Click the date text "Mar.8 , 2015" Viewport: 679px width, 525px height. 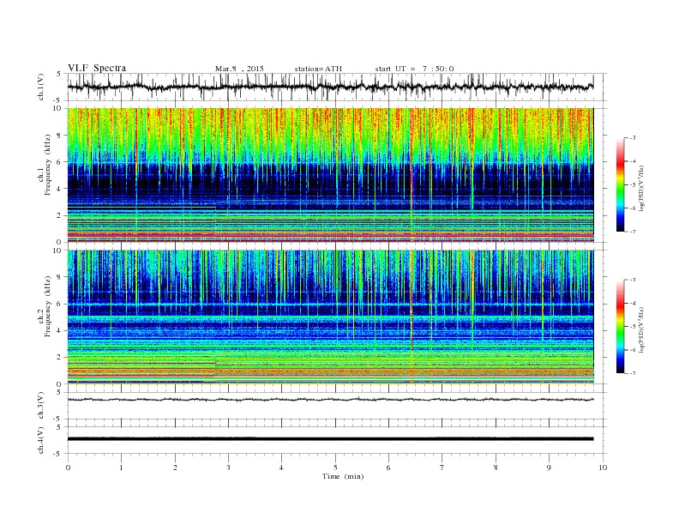pyautogui.click(x=239, y=69)
